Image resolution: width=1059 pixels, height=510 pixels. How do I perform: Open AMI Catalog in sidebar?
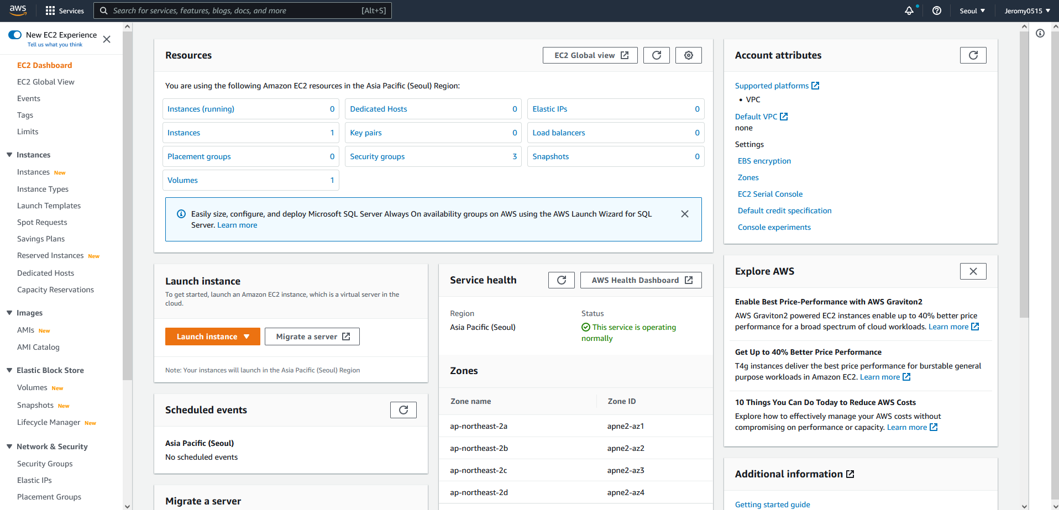[x=38, y=347]
